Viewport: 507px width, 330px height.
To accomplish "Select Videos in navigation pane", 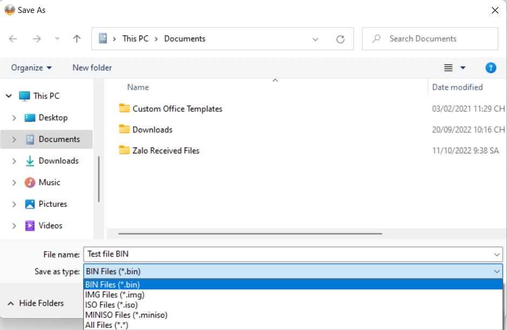I will click(50, 226).
